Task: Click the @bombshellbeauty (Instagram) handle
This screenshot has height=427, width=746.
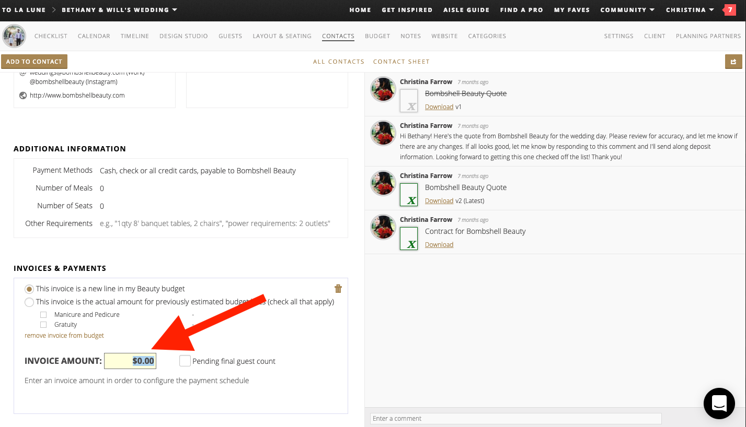Action: (74, 82)
